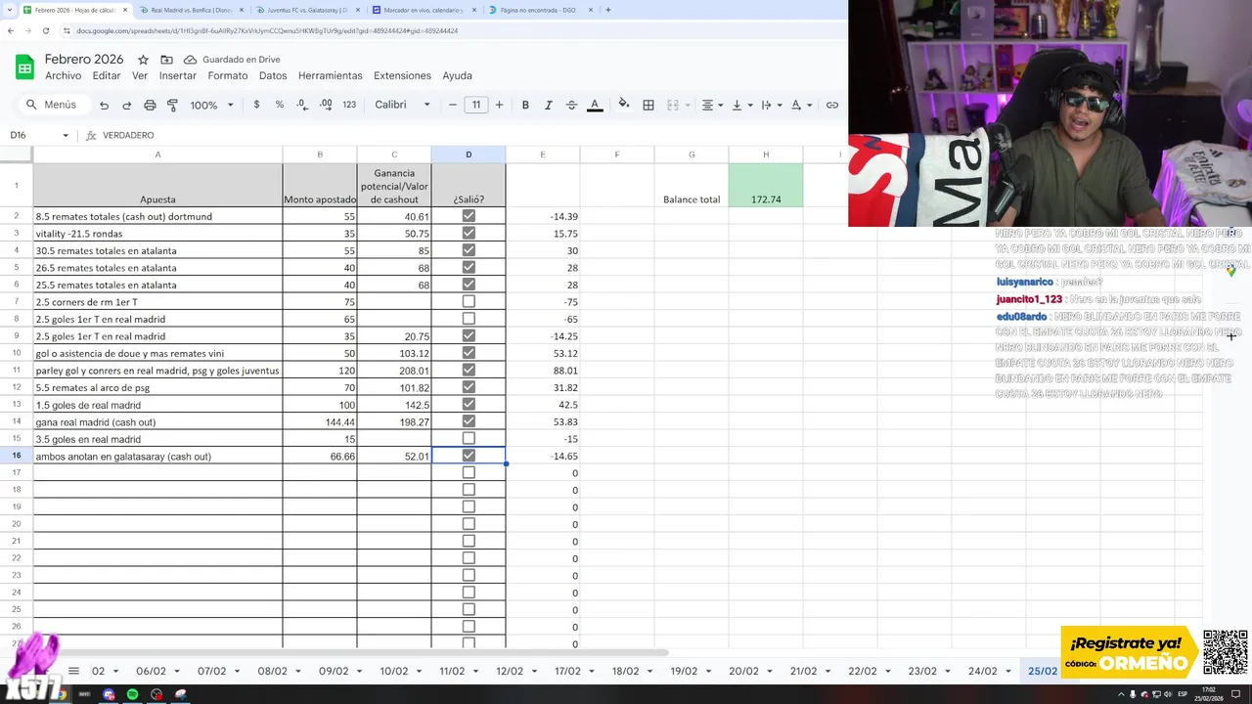Open a new browser tab

coord(607,10)
